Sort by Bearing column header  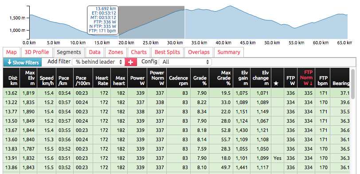coord(340,78)
